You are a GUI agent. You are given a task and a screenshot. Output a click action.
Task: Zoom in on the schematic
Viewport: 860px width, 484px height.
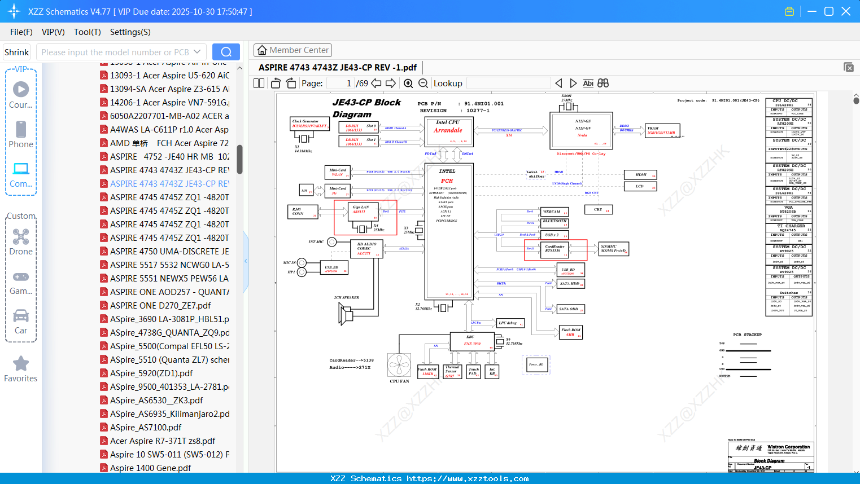tap(408, 83)
